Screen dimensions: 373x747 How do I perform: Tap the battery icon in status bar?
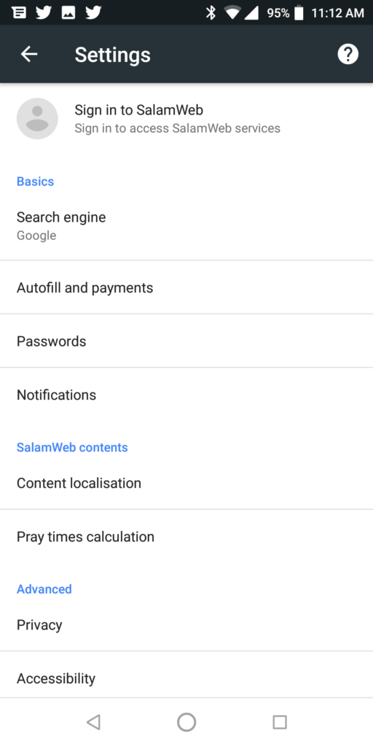(x=299, y=12)
